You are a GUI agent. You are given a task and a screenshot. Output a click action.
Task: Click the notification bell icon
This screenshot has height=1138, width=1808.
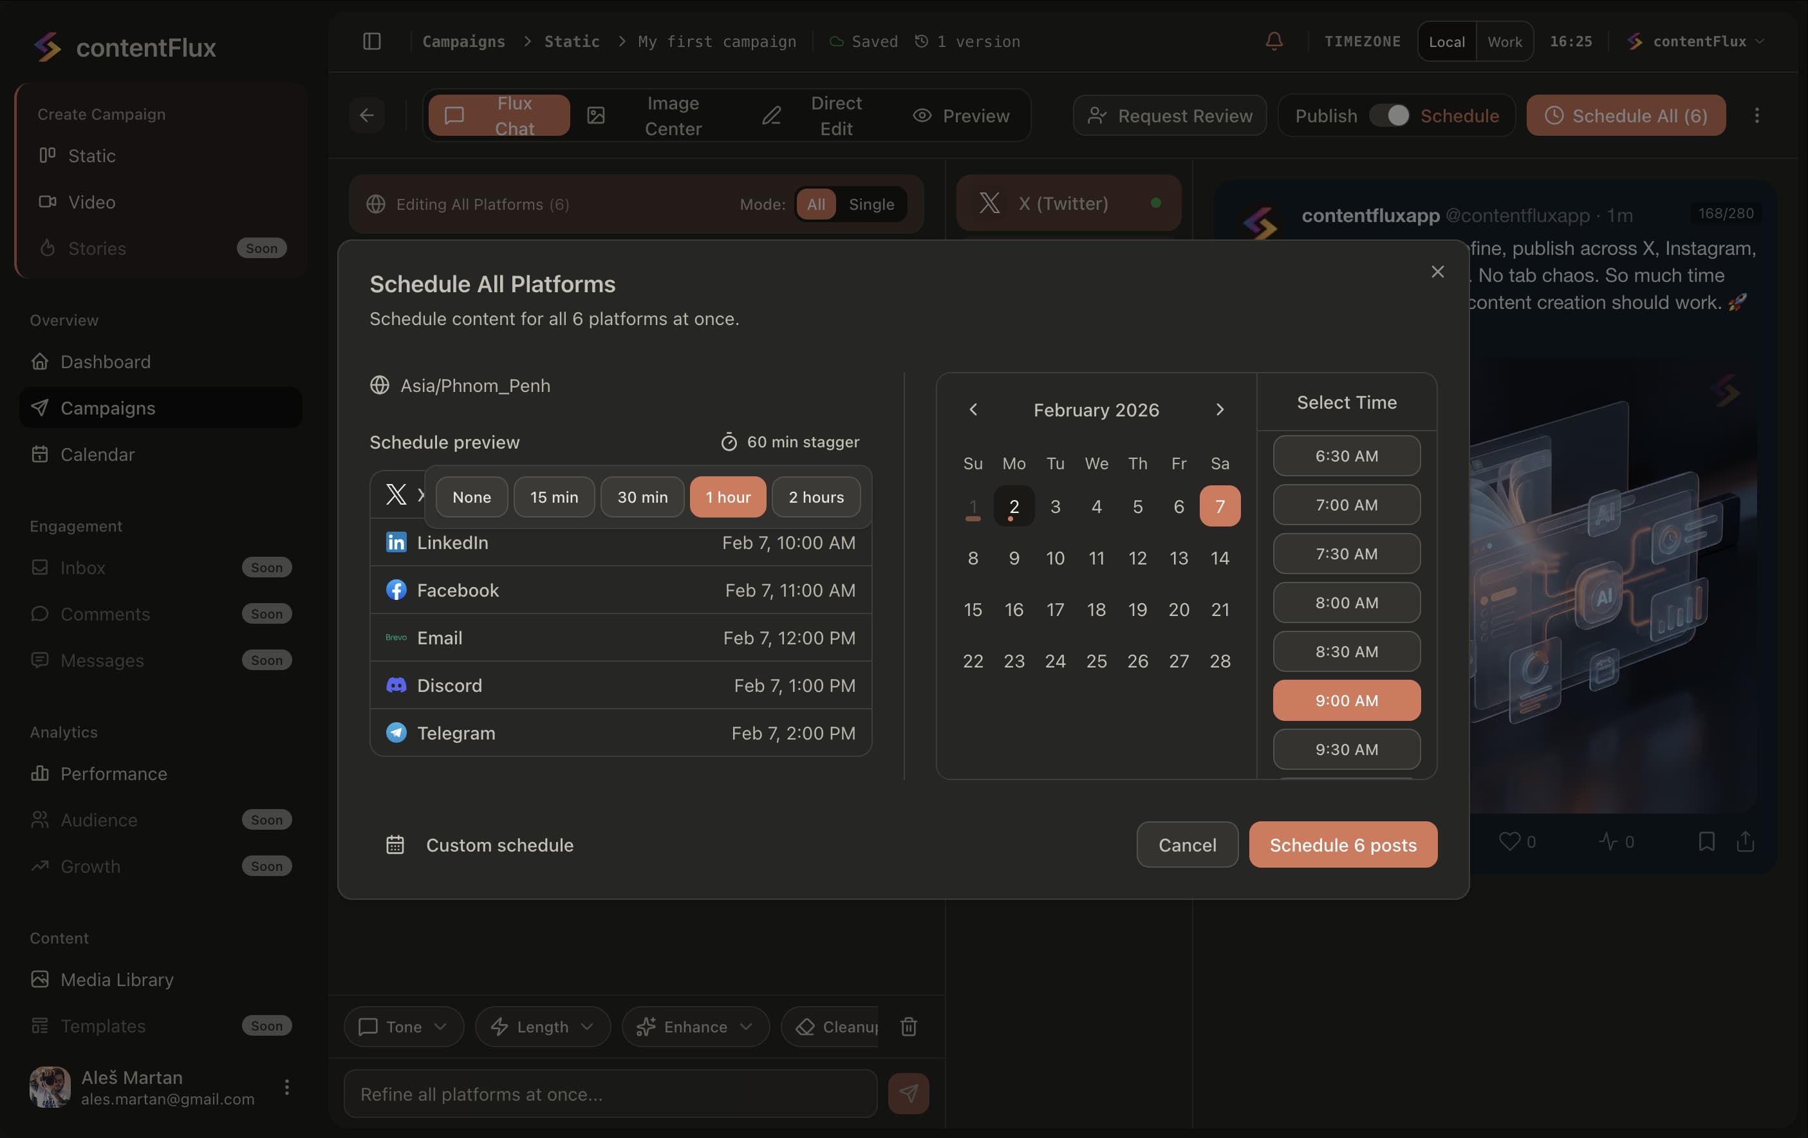point(1273,41)
